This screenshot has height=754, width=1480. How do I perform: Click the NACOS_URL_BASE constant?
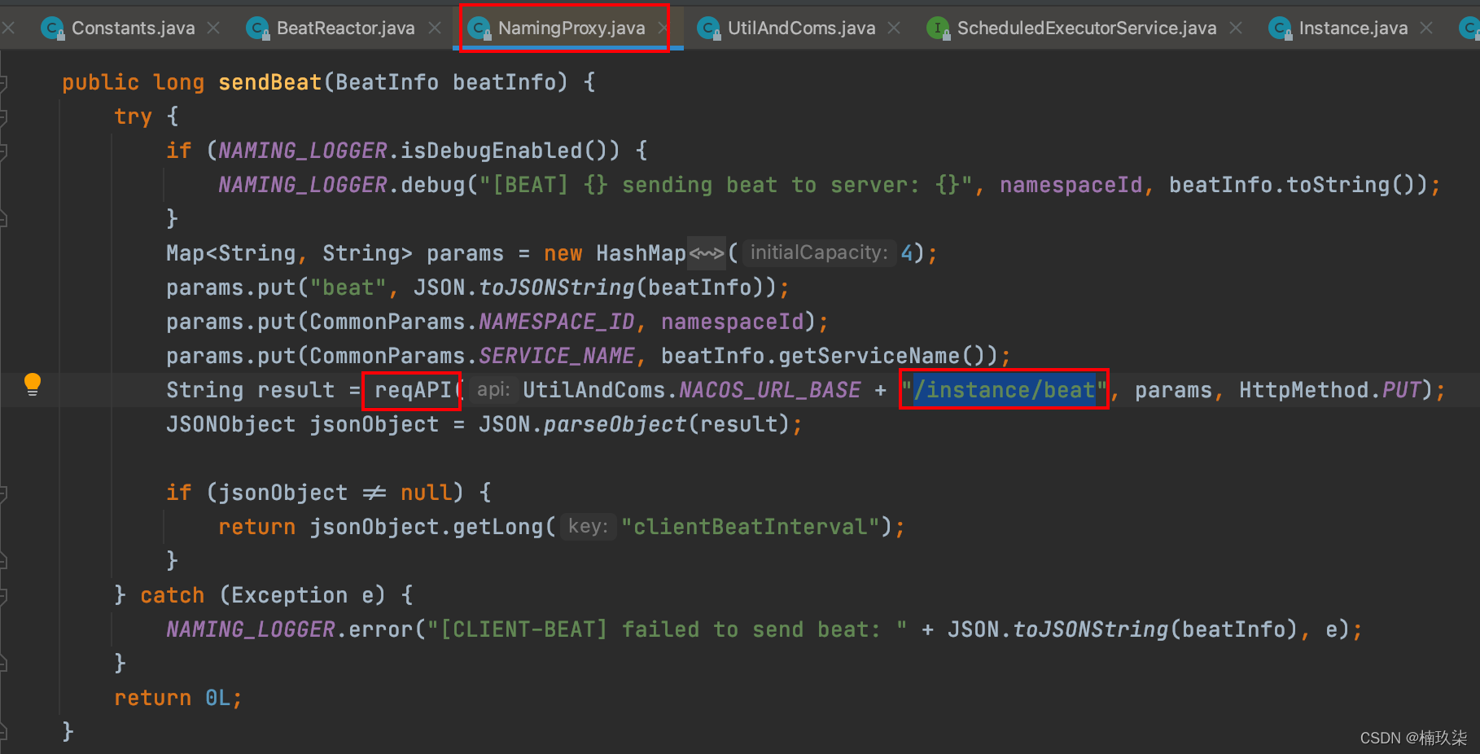770,390
